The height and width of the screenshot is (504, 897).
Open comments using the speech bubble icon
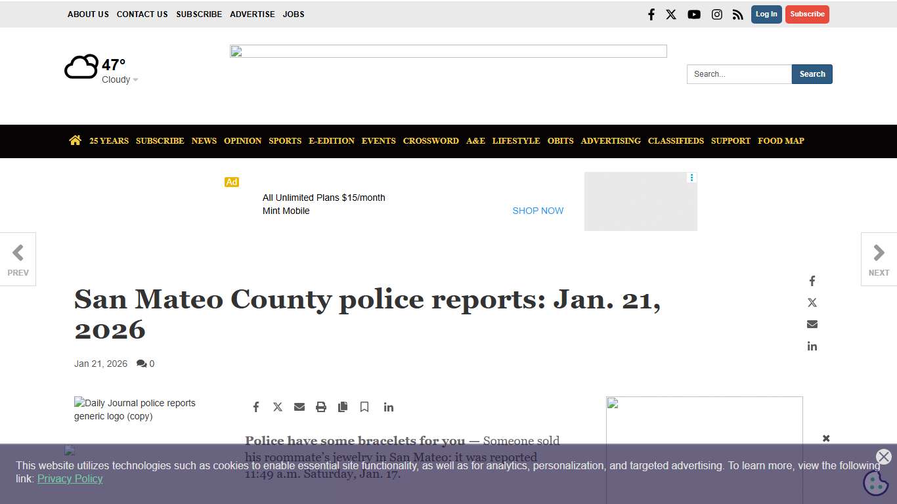point(142,364)
